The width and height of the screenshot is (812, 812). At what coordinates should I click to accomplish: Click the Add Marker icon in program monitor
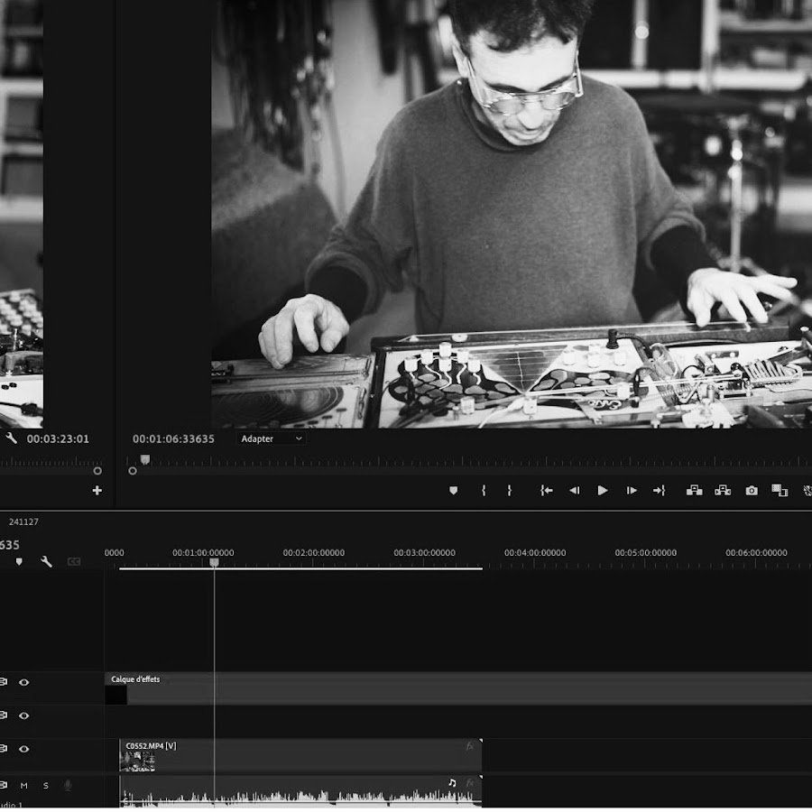[453, 491]
